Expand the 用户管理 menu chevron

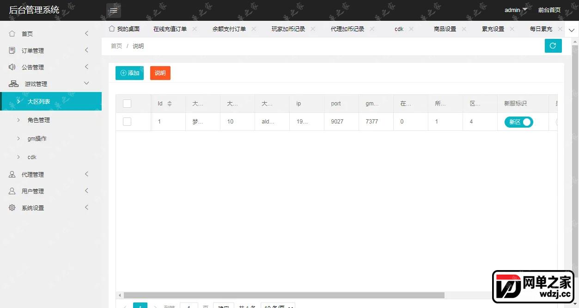[86, 191]
